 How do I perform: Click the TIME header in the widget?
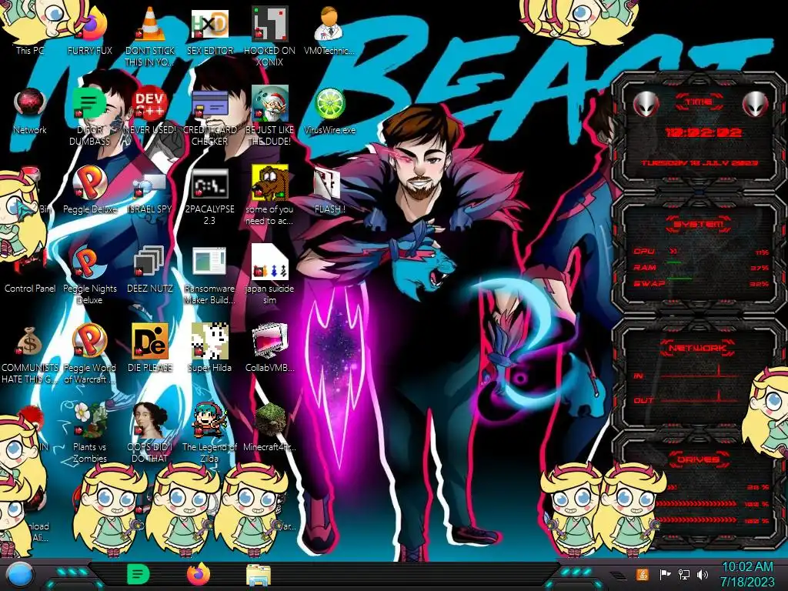click(699, 102)
